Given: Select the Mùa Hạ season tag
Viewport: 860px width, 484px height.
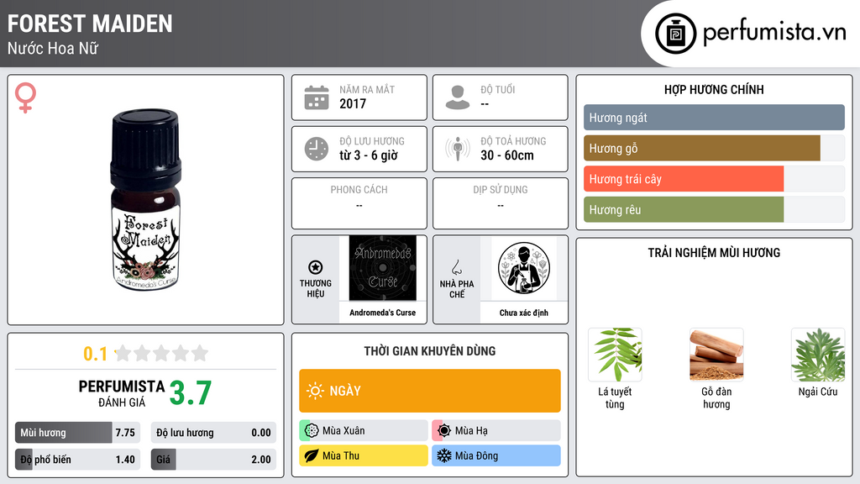Looking at the screenshot, I should click(496, 430).
